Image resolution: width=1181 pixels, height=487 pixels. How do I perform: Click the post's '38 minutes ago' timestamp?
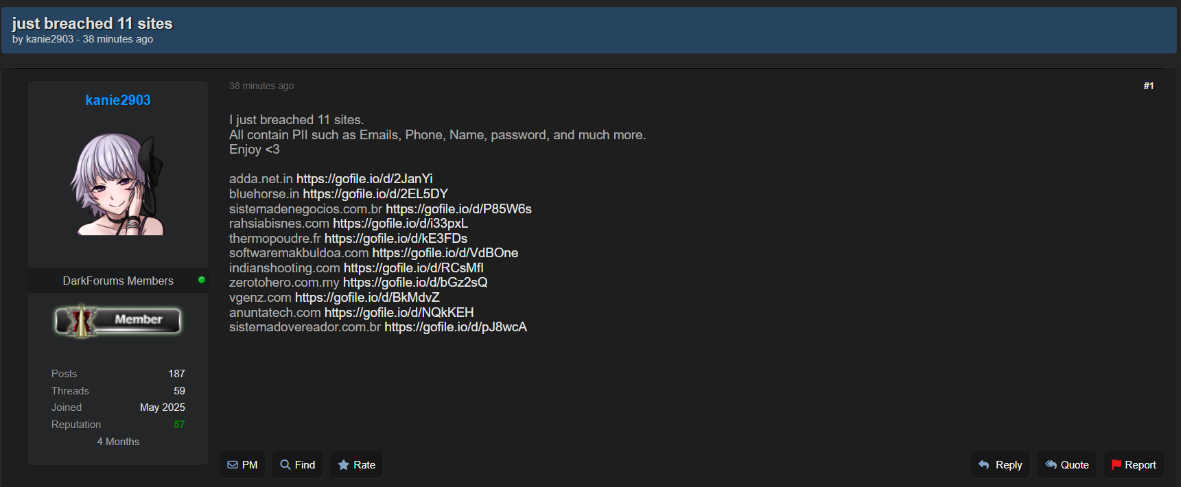pyautogui.click(x=261, y=86)
